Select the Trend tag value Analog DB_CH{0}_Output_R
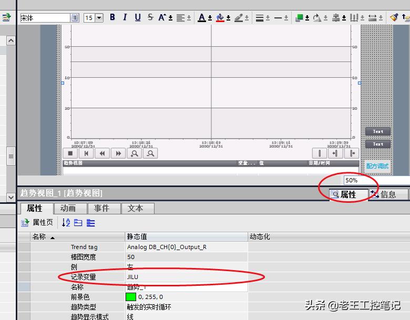This screenshot has width=410, height=320. coord(187,247)
